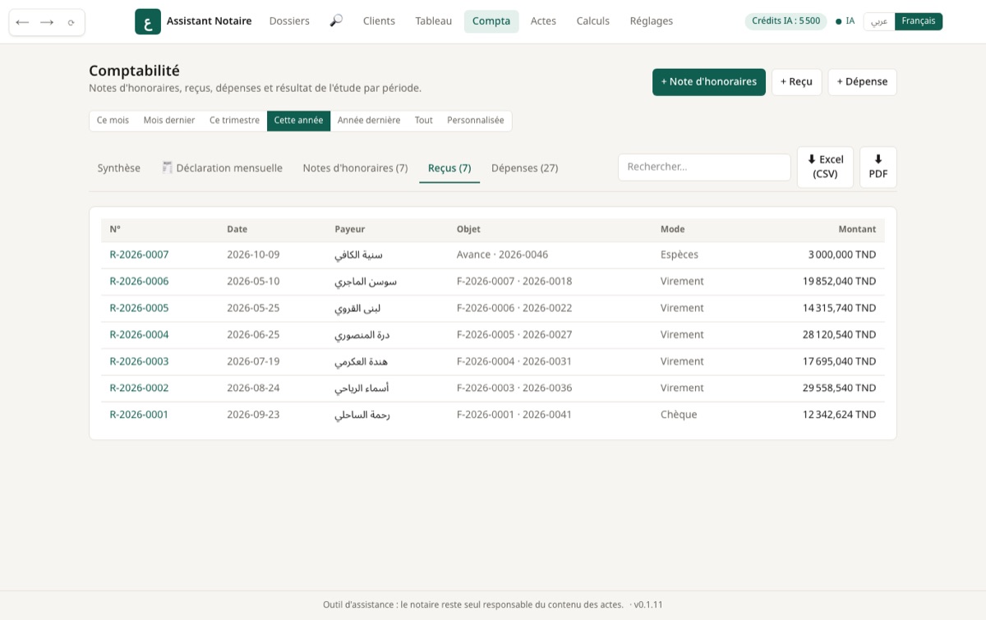
Task: View the Notes d'honoraires (7) tab
Action: click(x=355, y=168)
